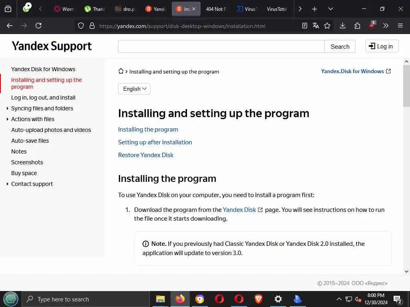Open the Buy space sidebar item
This screenshot has width=410, height=307.
point(24,173)
